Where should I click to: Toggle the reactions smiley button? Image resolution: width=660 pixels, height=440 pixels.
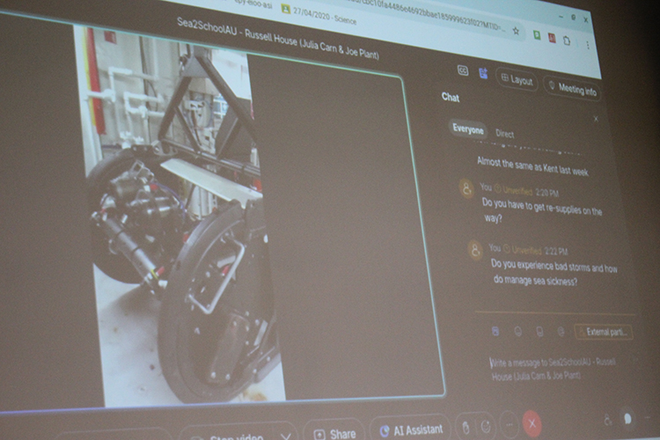pyautogui.click(x=486, y=427)
